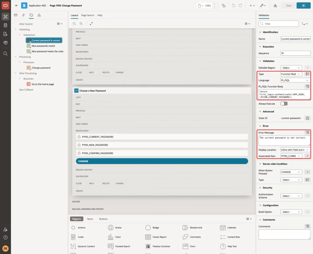Image resolution: width=313 pixels, height=254 pixels.
Task: Open Shared Components icon in top toolbar
Action: (275, 5)
